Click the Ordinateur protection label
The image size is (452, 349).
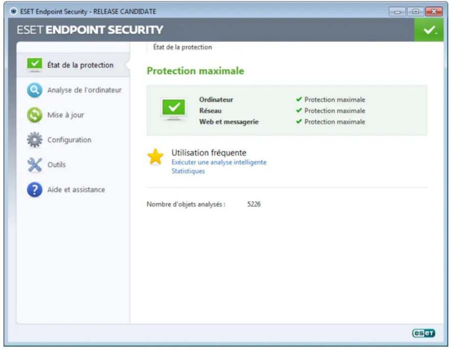[216, 99]
